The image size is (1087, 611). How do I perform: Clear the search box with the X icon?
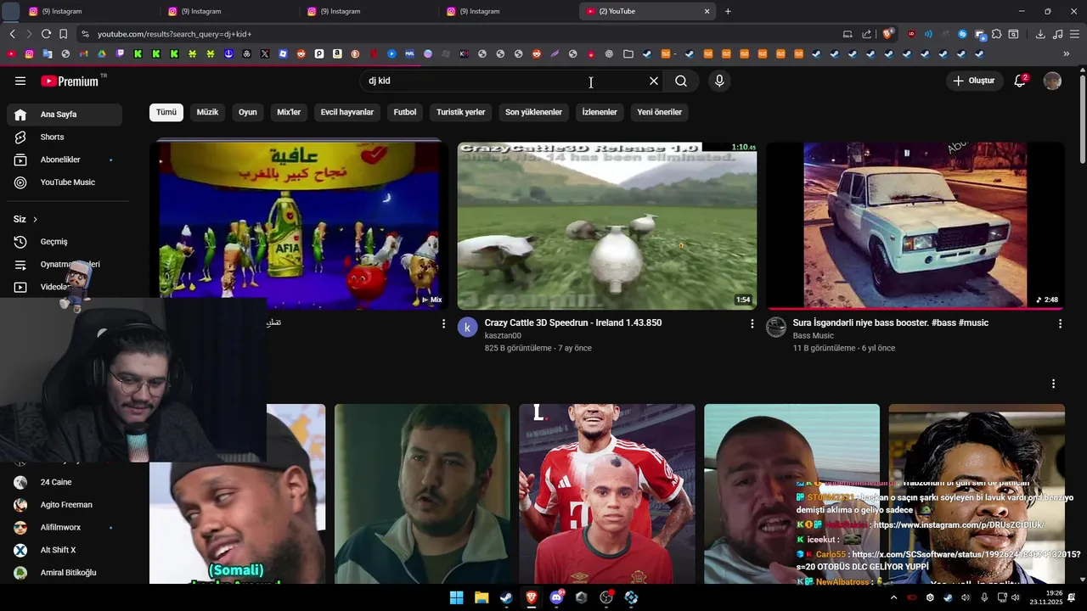(x=654, y=81)
